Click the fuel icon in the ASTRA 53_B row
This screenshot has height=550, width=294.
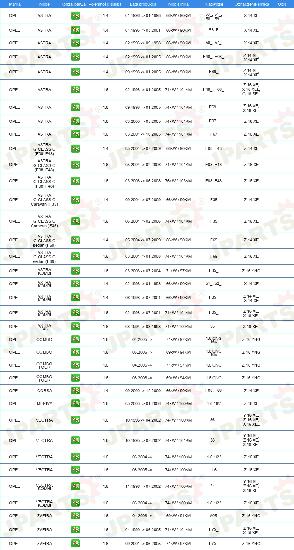[x=76, y=30]
